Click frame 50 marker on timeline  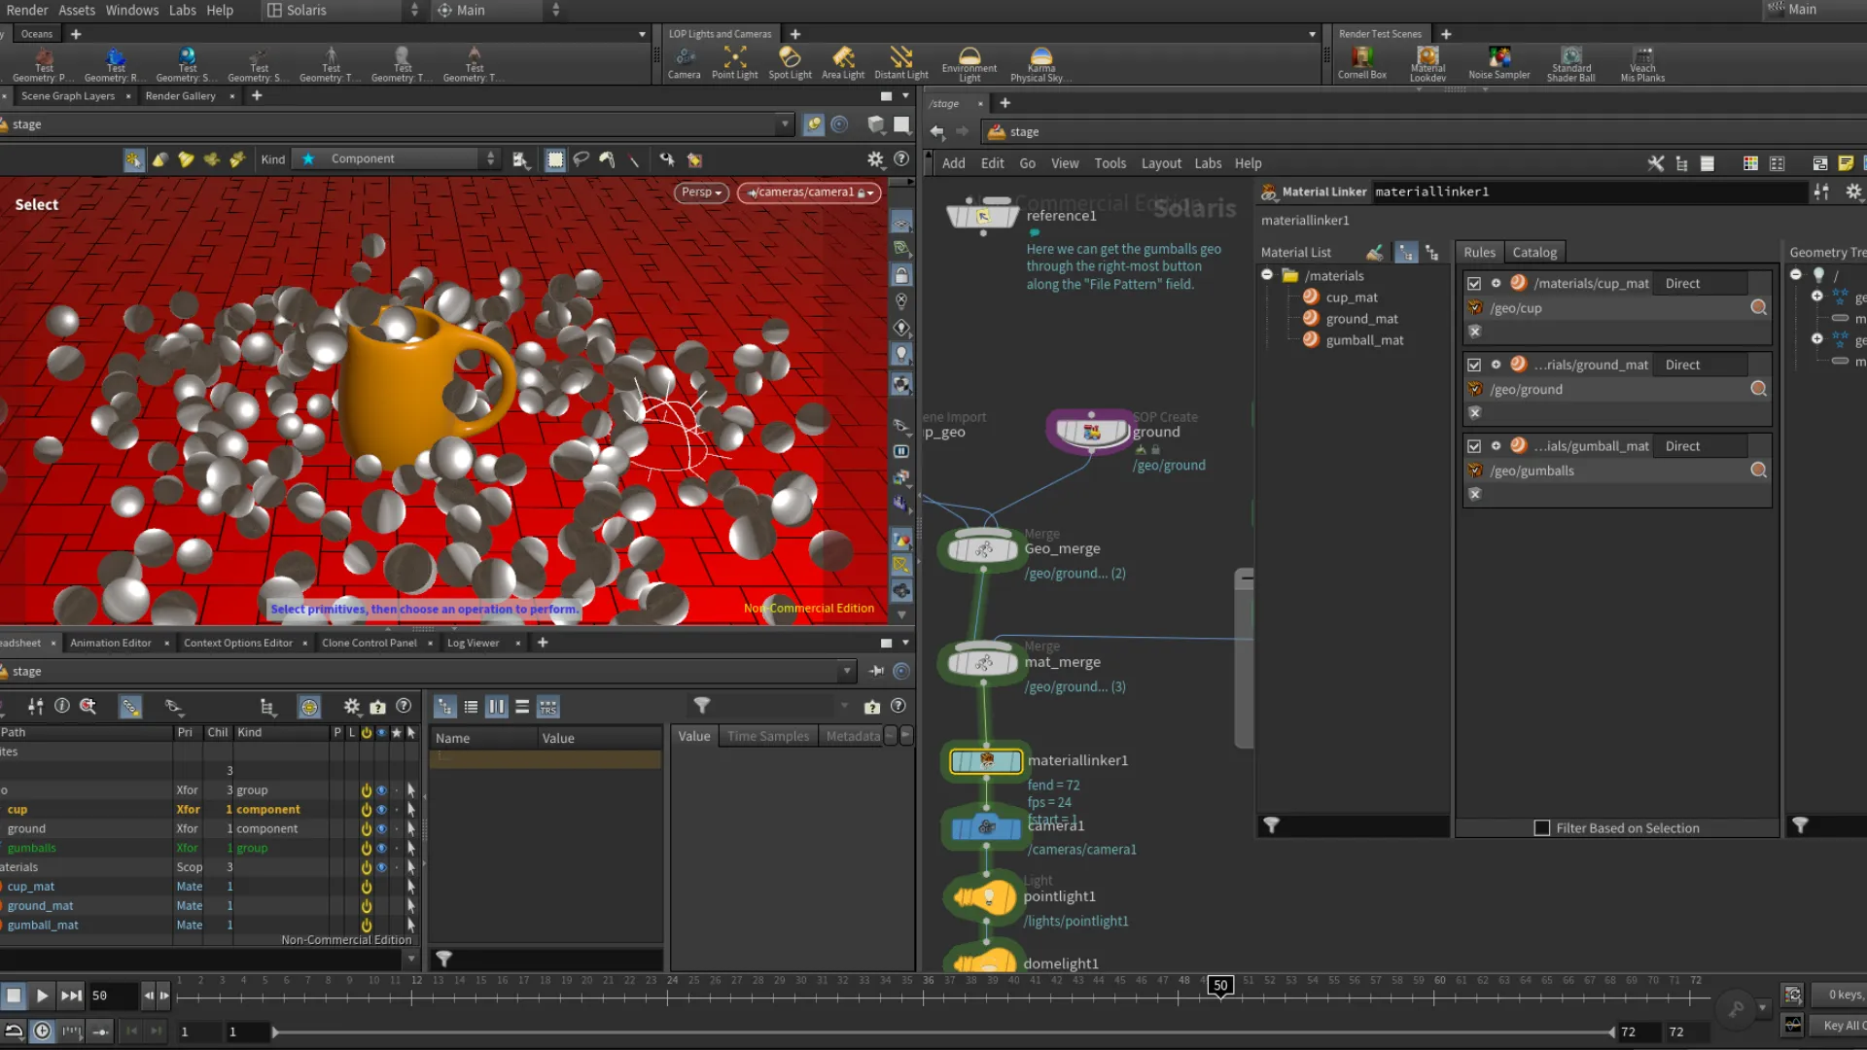coord(1220,986)
